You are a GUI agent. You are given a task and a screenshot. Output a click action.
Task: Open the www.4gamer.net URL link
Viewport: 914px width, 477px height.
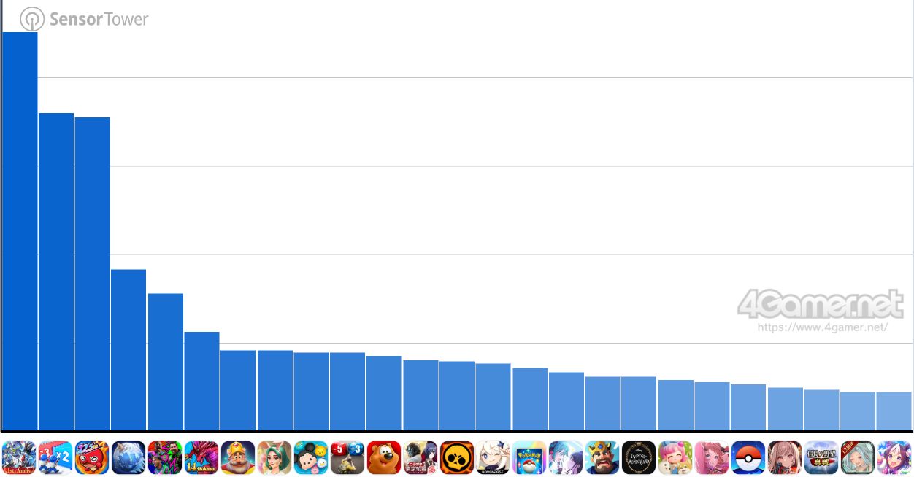click(x=822, y=327)
